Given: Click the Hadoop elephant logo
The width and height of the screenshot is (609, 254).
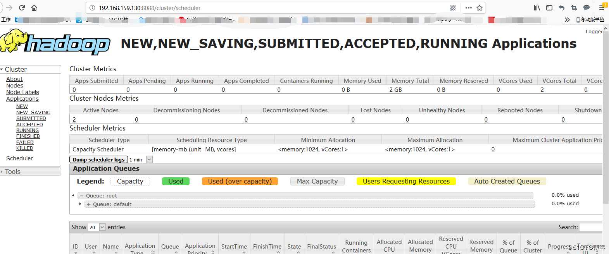Looking at the screenshot, I should [55, 42].
